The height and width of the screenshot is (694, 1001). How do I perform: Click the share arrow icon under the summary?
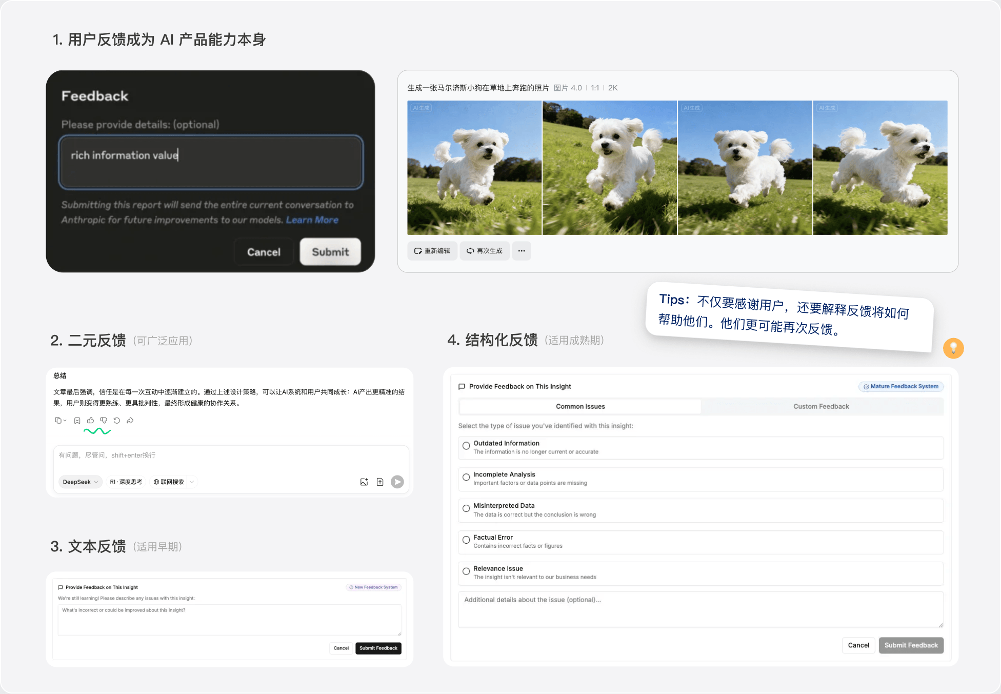click(x=130, y=421)
